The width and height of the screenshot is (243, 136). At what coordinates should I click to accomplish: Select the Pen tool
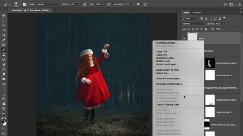point(4,84)
